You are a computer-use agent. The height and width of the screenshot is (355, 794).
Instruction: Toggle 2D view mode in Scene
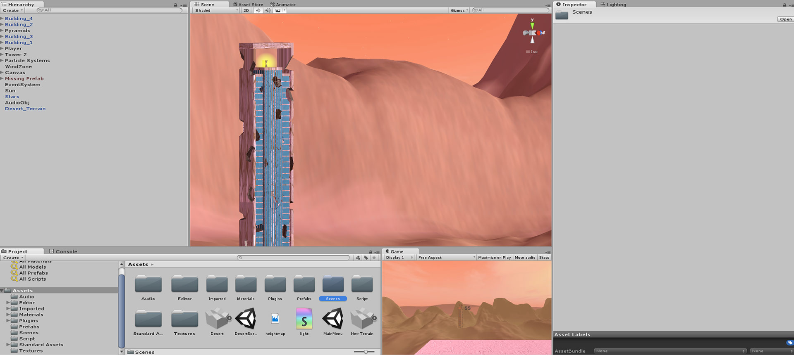pyautogui.click(x=246, y=10)
